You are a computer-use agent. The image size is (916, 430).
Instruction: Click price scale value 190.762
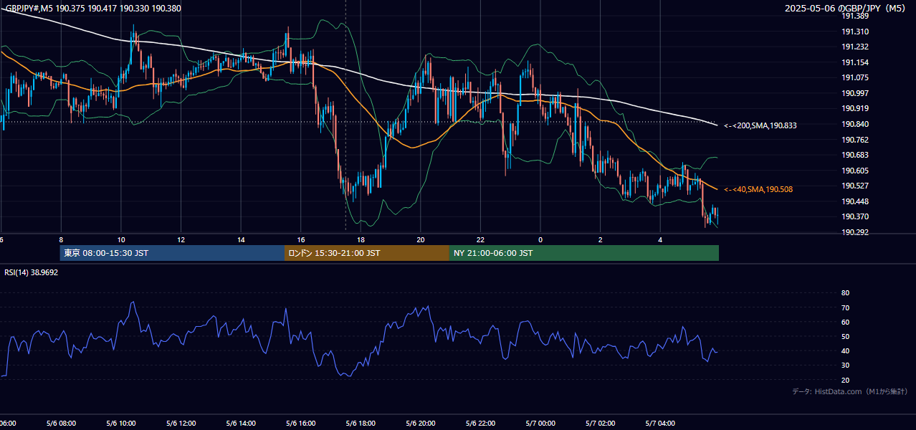(855, 140)
